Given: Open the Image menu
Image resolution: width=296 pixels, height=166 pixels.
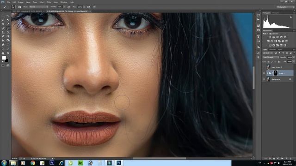Looking at the screenshot, I should 20,2.
